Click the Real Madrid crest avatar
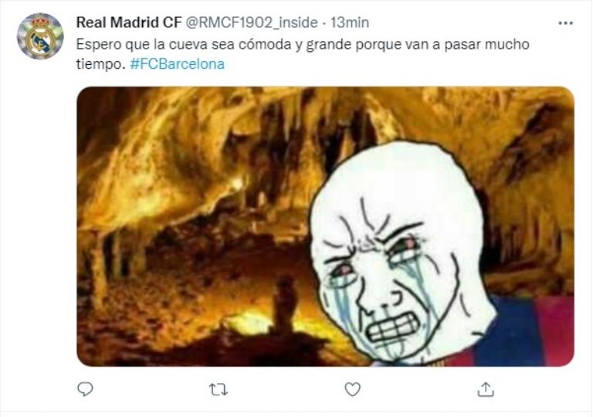 coord(40,36)
